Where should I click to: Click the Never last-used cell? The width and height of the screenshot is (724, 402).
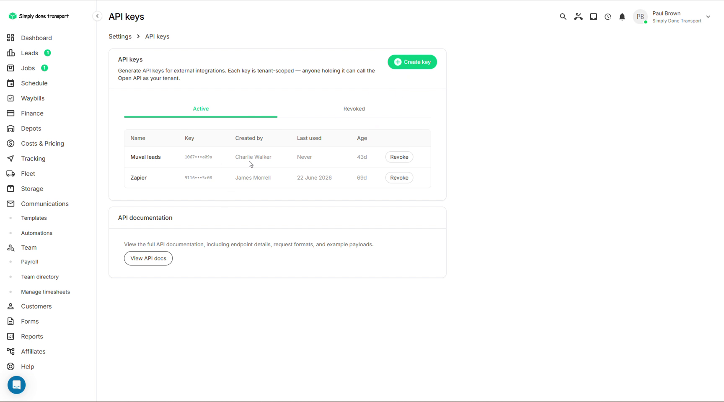304,157
